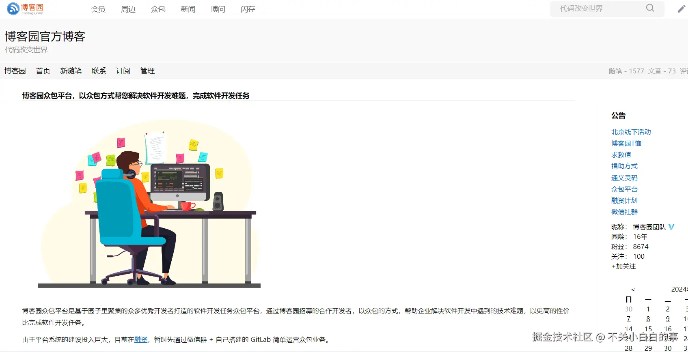Type in the 代码改变世界 search box
Viewport: 688px width, 352px height.
coord(597,9)
